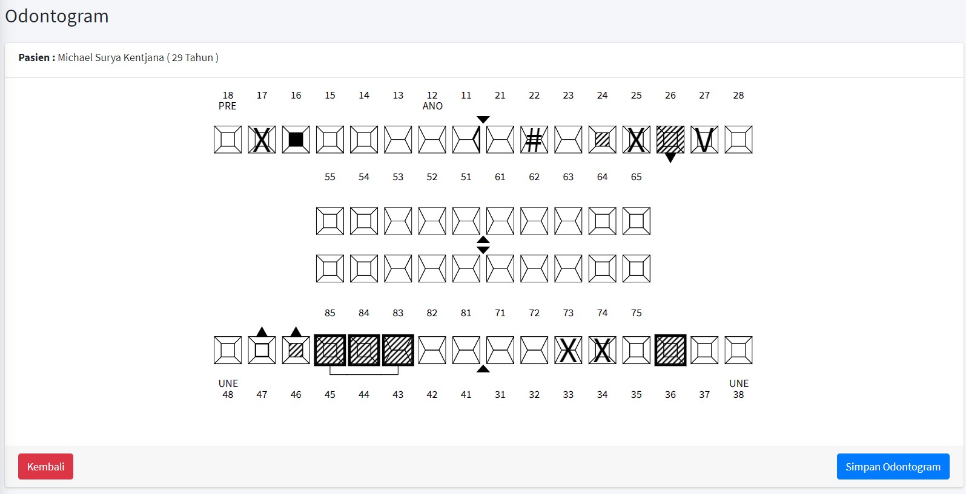
Task: Click tooth 46 with the hatched center
Action: coord(296,350)
